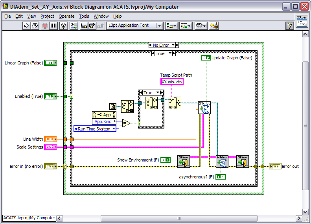Screen dimensions: 311x224
Task: Click horizontal scrollbar left arrow
Action: pos(59,218)
